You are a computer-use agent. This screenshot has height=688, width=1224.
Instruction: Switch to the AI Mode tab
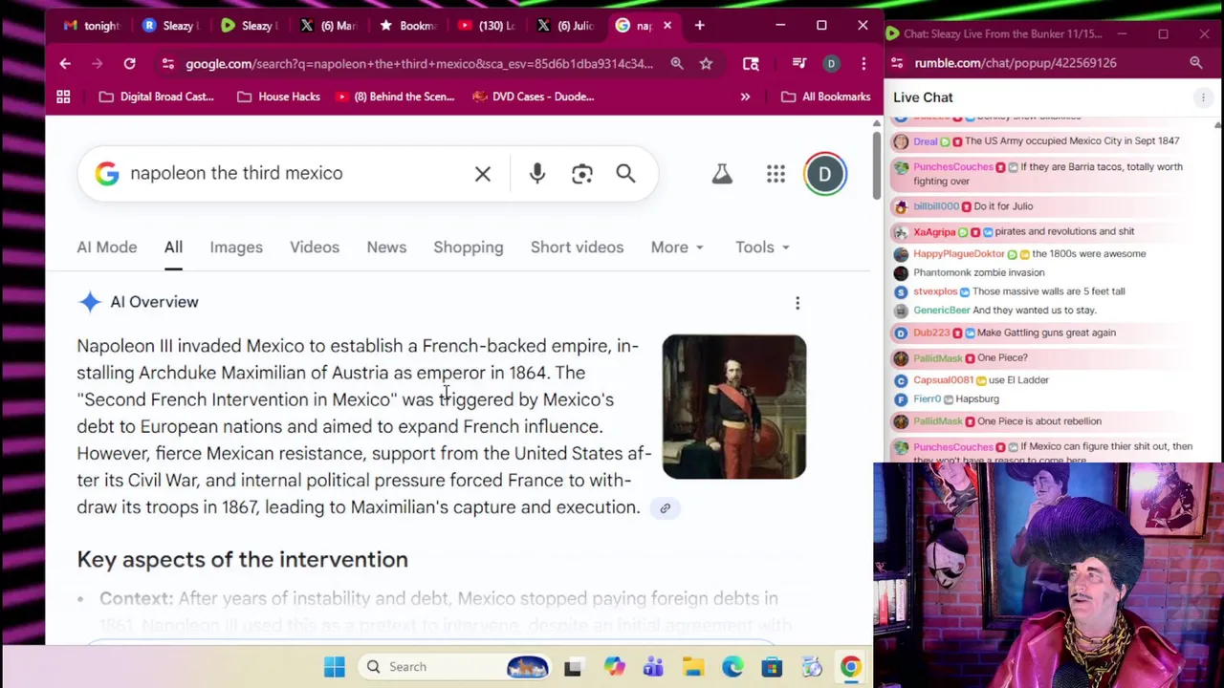(107, 247)
